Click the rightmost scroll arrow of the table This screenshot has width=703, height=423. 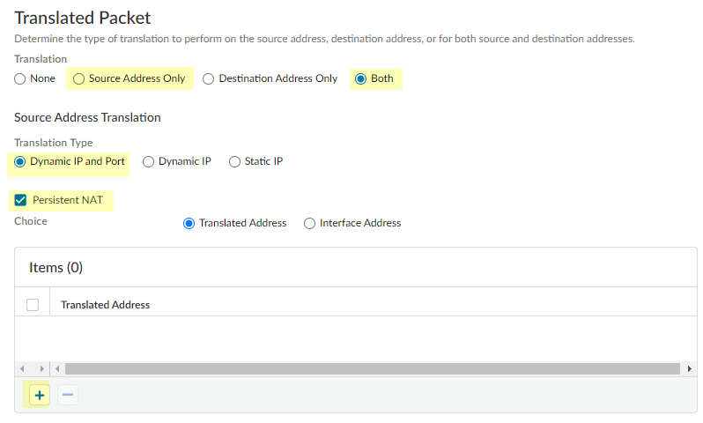click(689, 368)
